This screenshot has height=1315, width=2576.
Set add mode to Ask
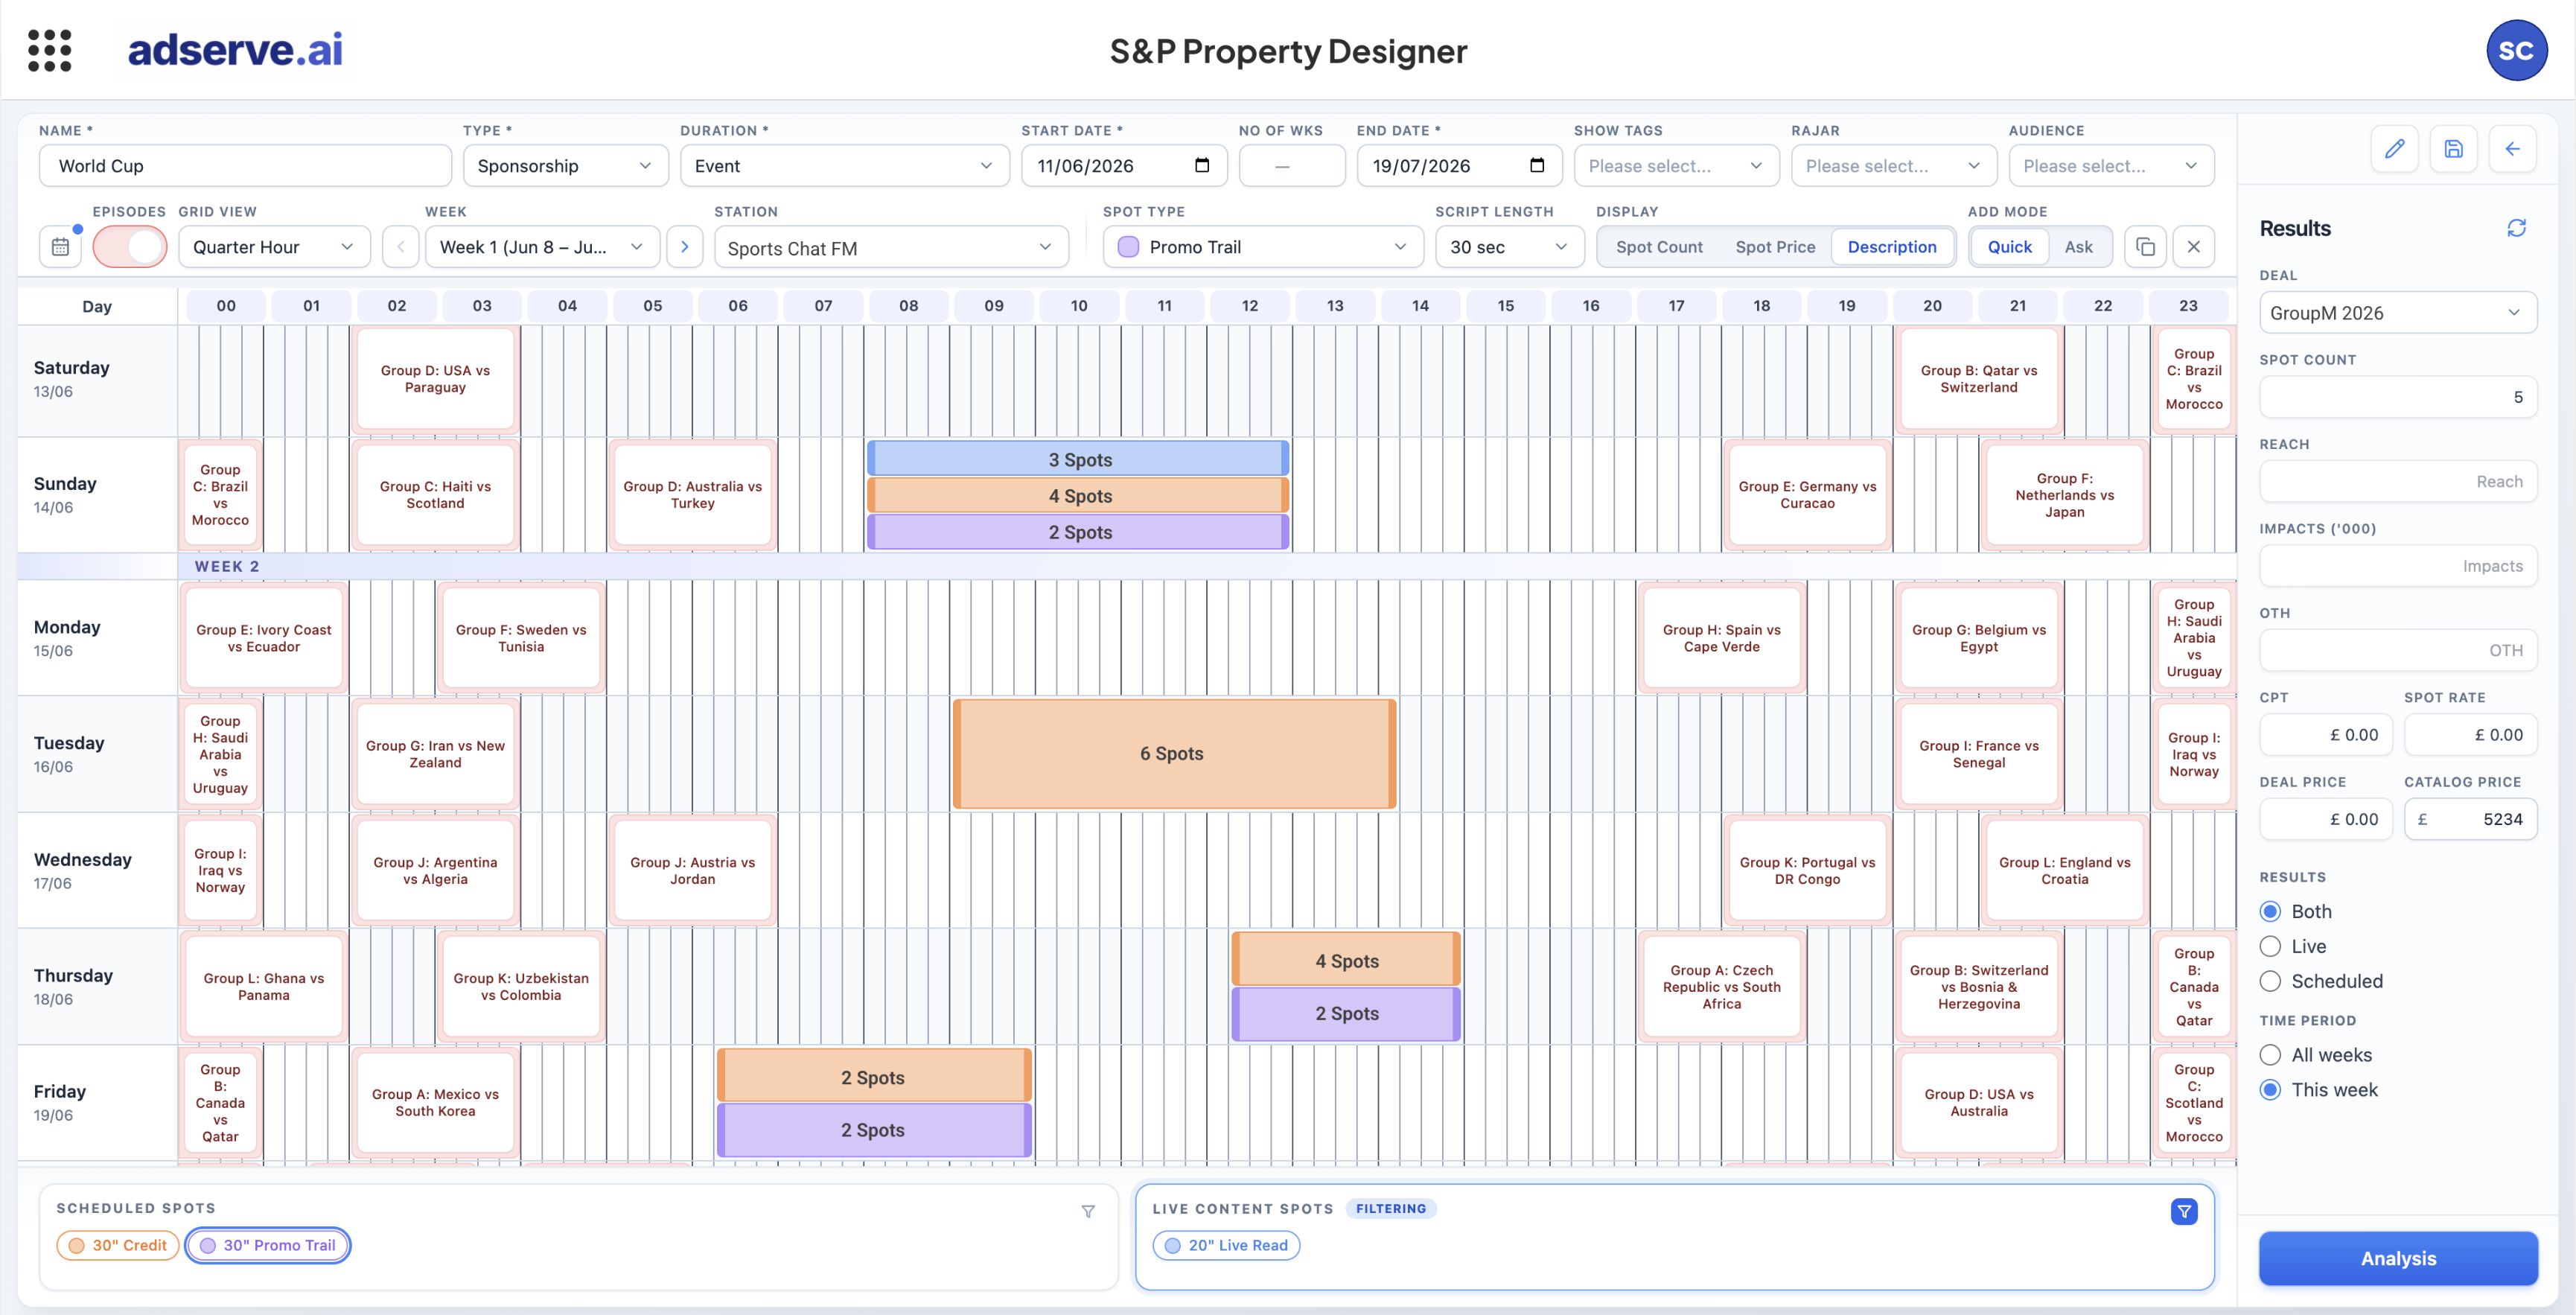tap(2078, 247)
